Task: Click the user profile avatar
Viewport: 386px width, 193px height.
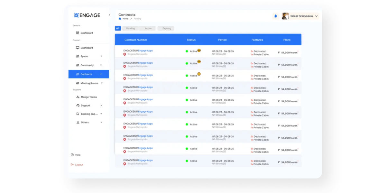Action: [285, 16]
